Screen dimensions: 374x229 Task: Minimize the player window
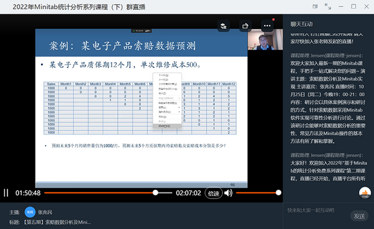(341, 7)
